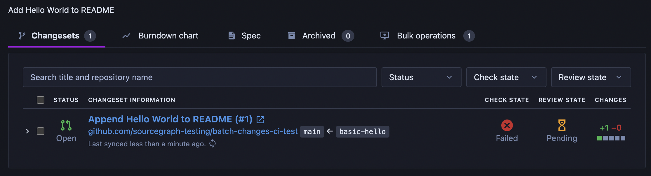
Task: Click the Spec document icon
Action: (x=232, y=36)
